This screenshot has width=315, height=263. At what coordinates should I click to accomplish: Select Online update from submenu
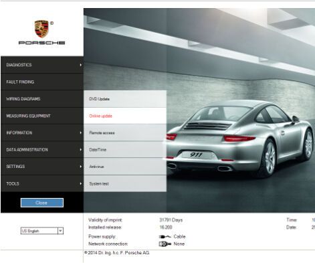click(x=125, y=116)
